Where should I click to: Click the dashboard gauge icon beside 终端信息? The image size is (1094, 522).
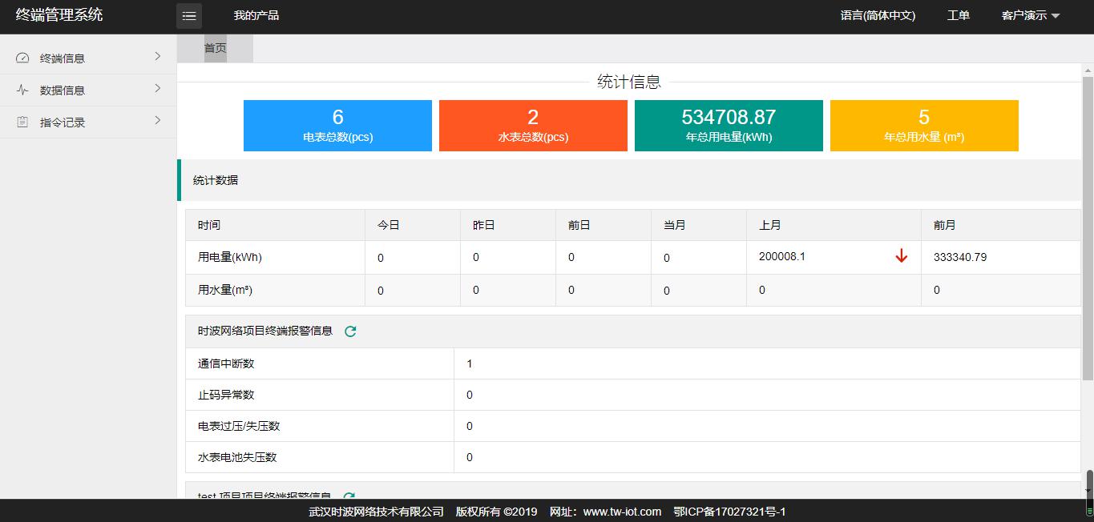pos(22,58)
